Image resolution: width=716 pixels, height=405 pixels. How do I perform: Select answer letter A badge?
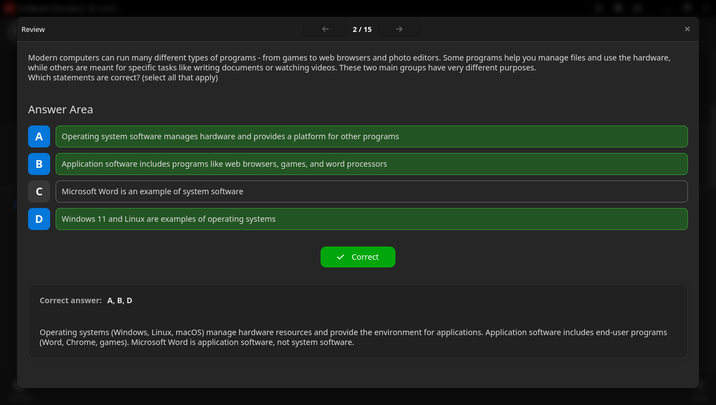pyautogui.click(x=39, y=136)
